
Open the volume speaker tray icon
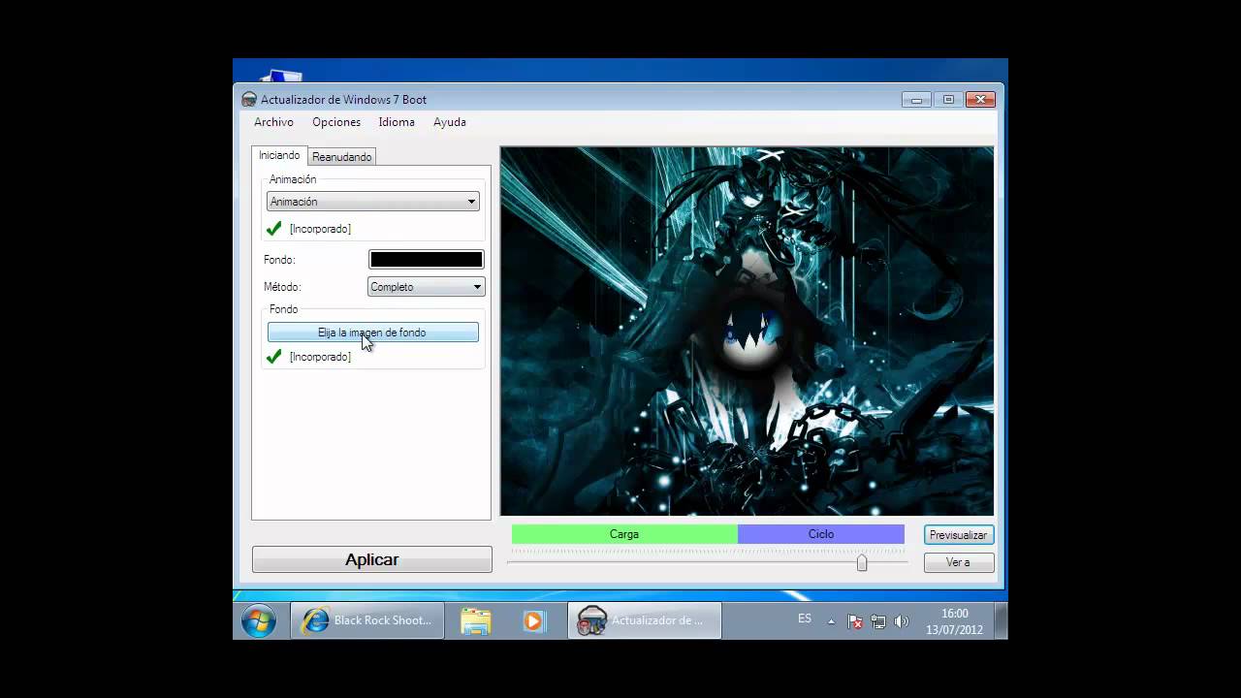pos(902,621)
